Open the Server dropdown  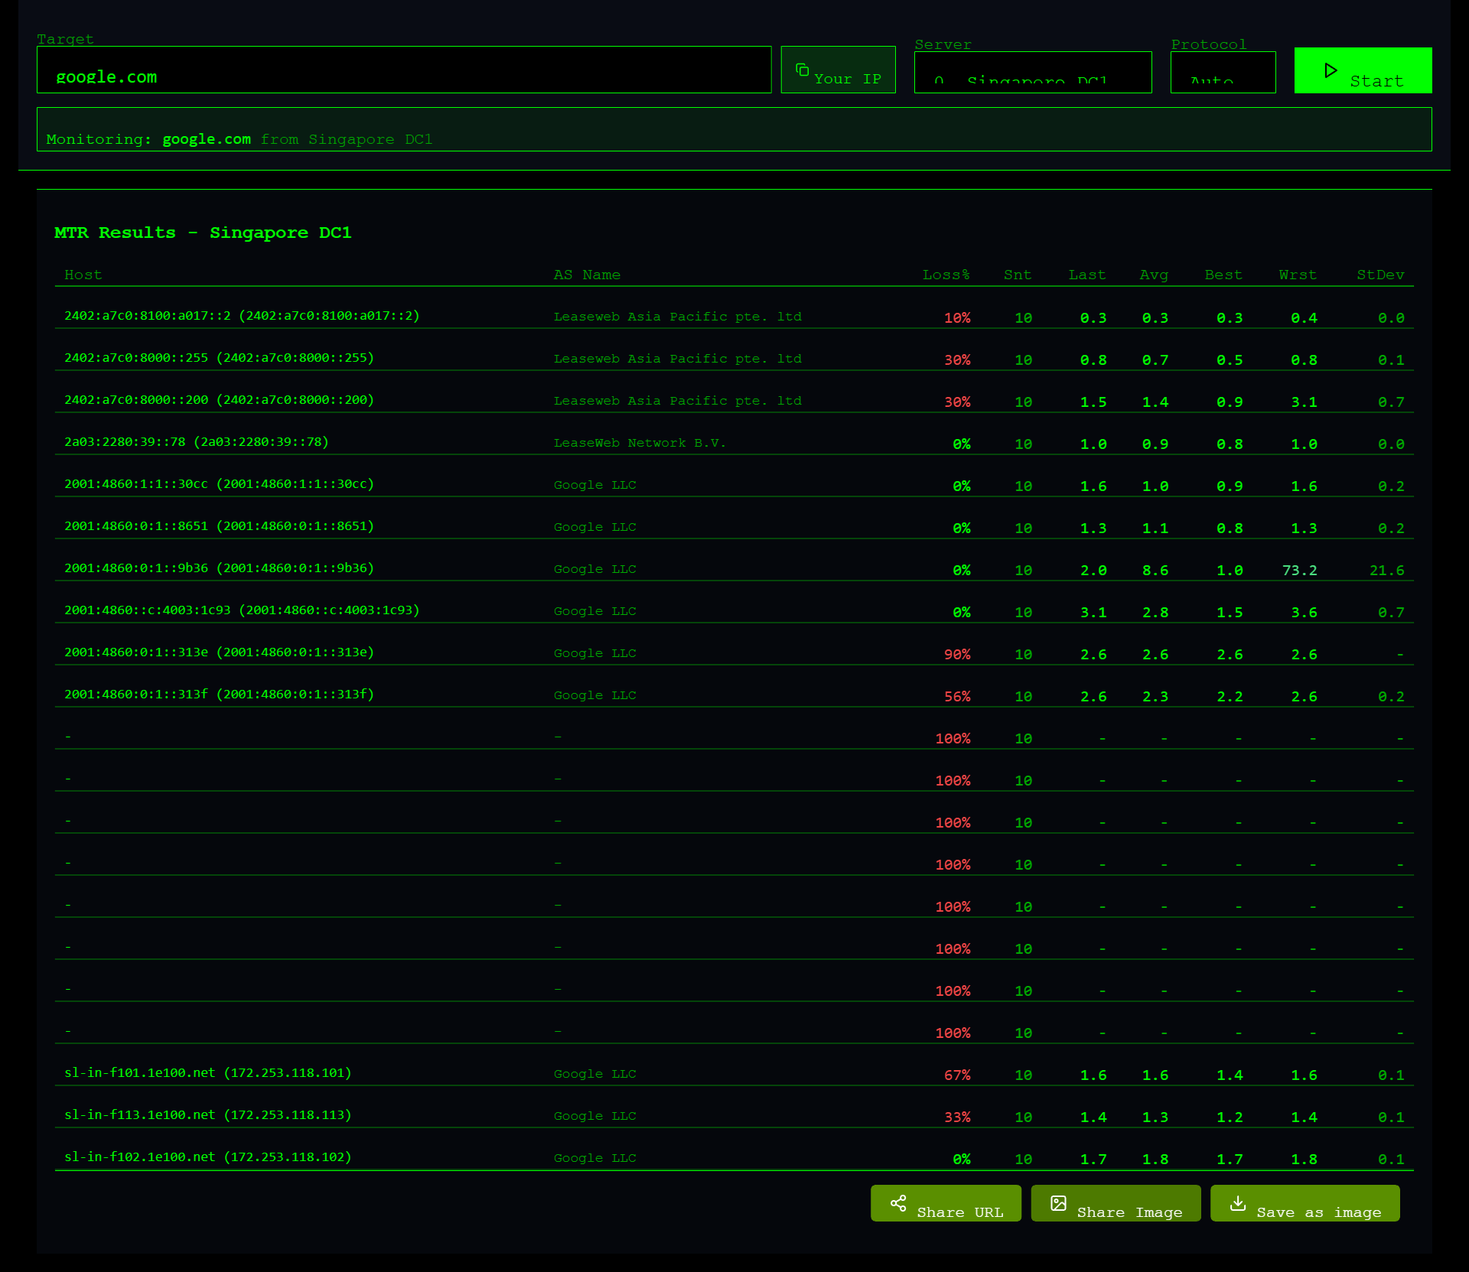1032,73
